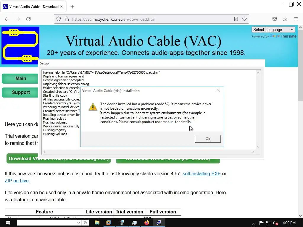Open the muted speaker volume tray icon

[x=276, y=223]
